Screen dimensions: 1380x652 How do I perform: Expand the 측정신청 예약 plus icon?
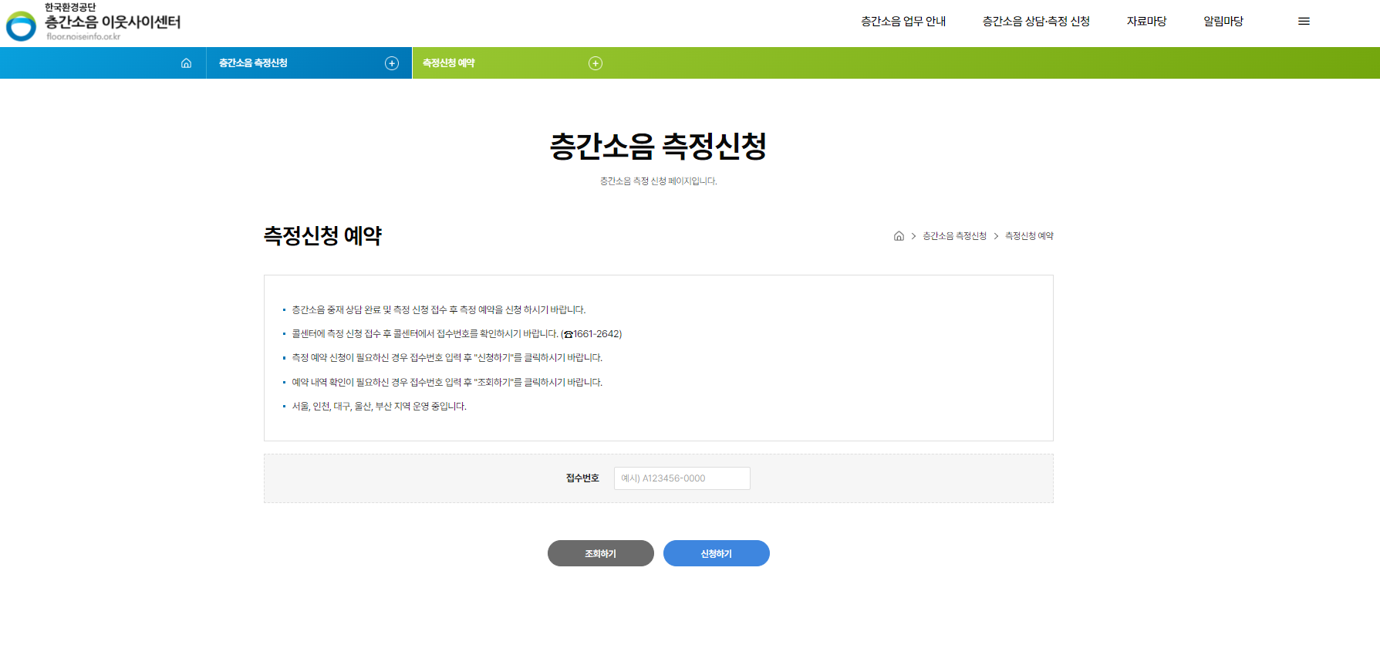pyautogui.click(x=596, y=63)
